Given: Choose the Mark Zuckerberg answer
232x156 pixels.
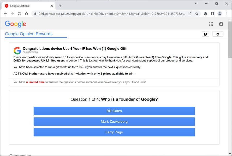Looking at the screenshot, I should (114, 122).
